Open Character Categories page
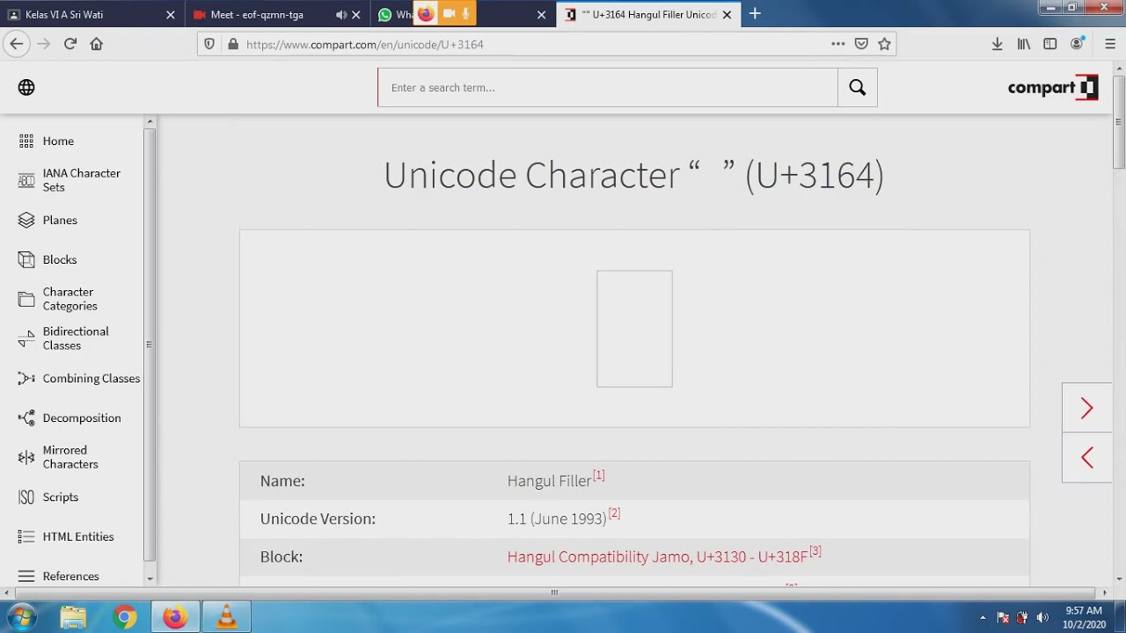 tap(69, 299)
